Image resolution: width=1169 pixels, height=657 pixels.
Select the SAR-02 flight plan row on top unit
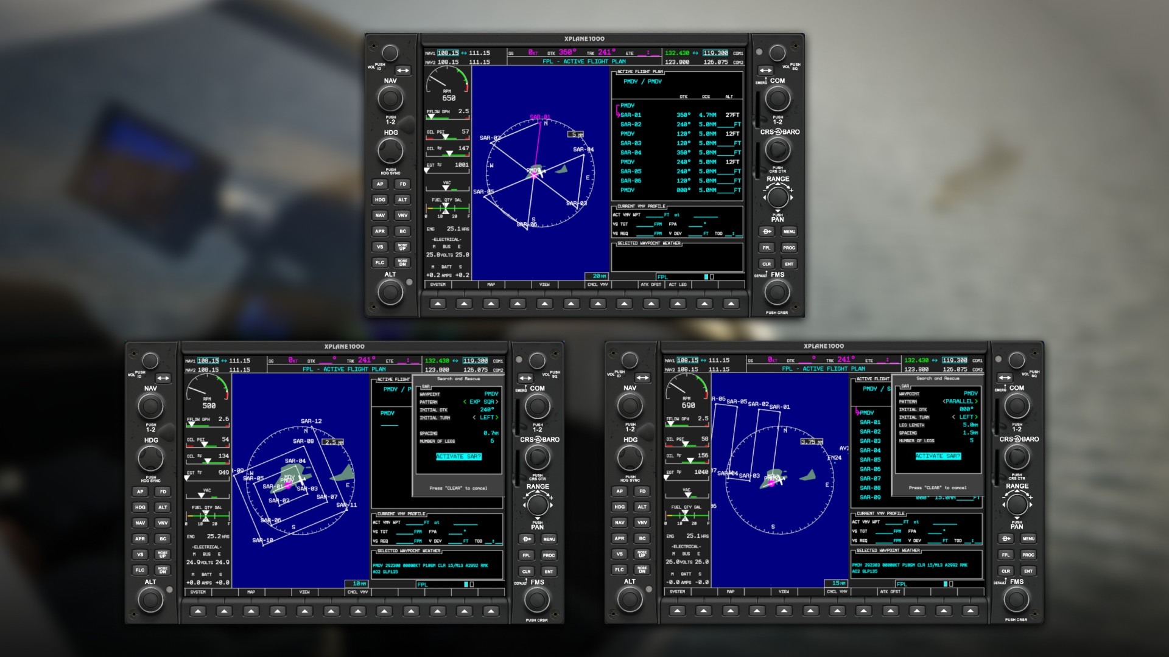[x=679, y=124]
